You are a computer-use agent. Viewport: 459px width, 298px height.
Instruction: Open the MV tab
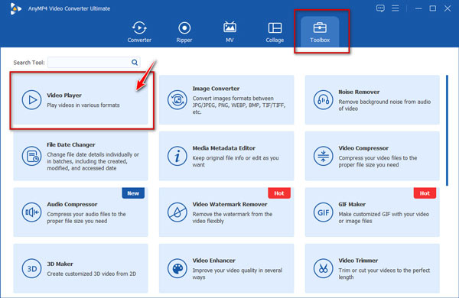point(229,32)
